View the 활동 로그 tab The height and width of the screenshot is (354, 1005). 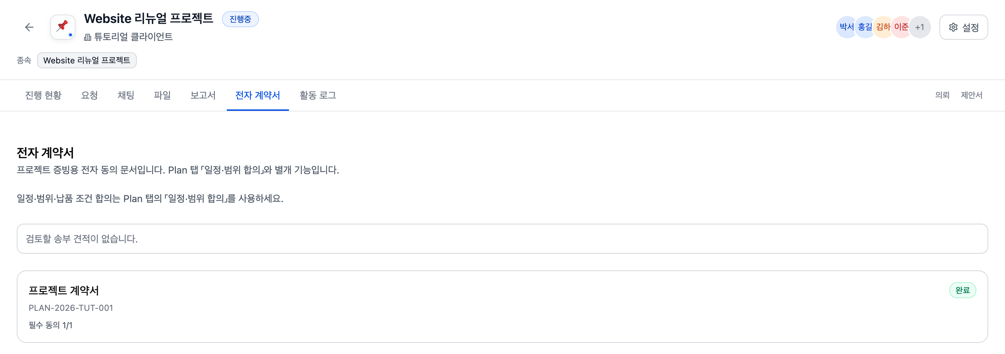tap(318, 95)
